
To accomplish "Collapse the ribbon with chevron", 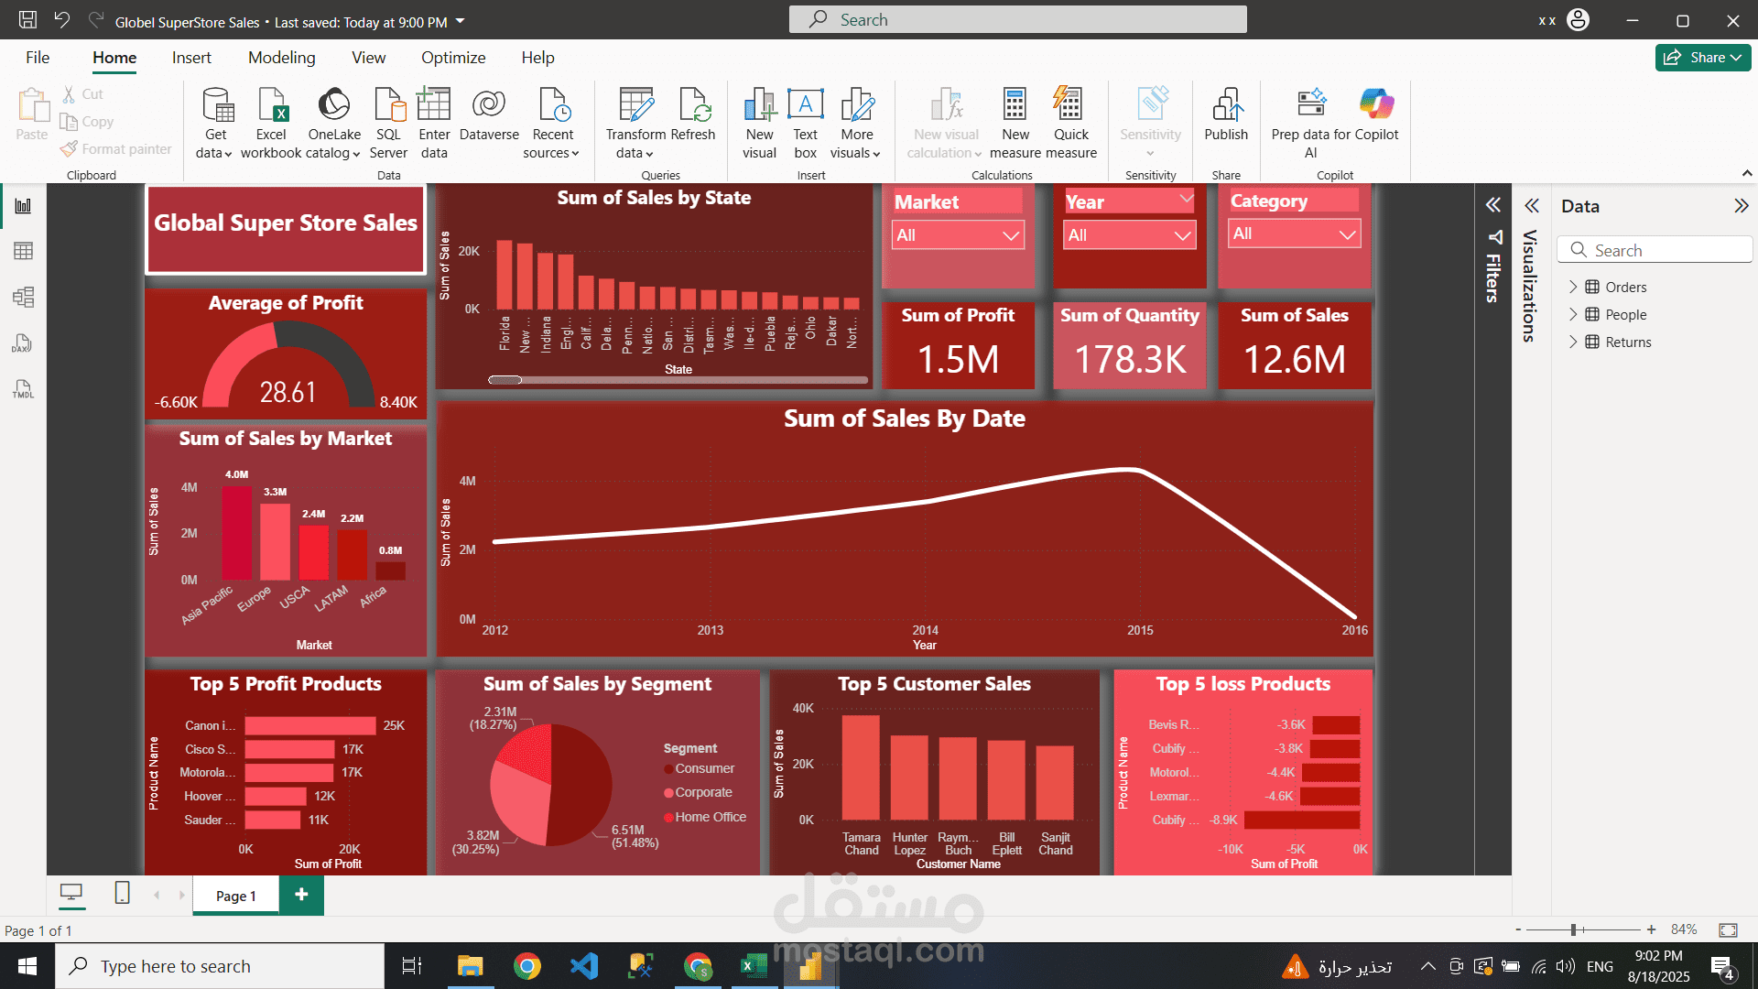I will tap(1746, 173).
